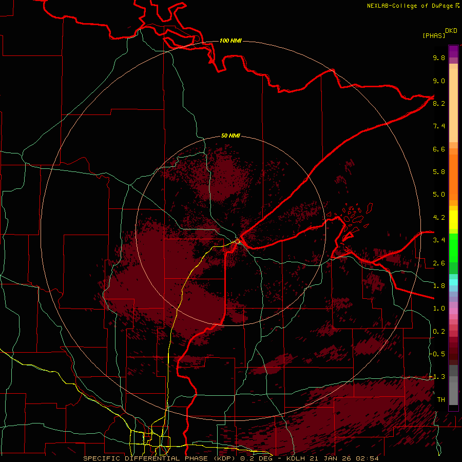
Task: Pick the pink segment of the color bar
Action: coord(453,311)
